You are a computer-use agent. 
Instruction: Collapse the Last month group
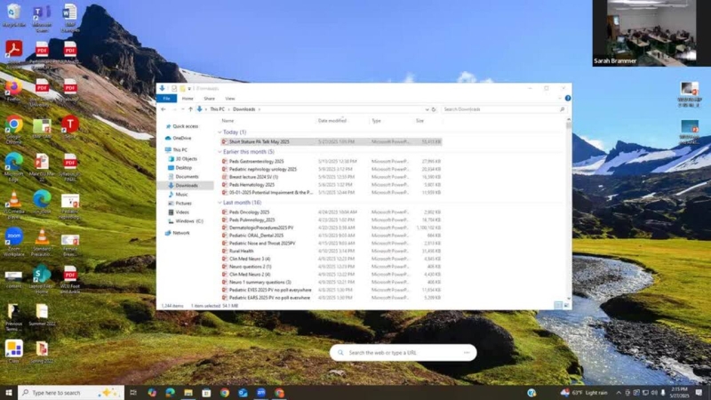point(220,203)
